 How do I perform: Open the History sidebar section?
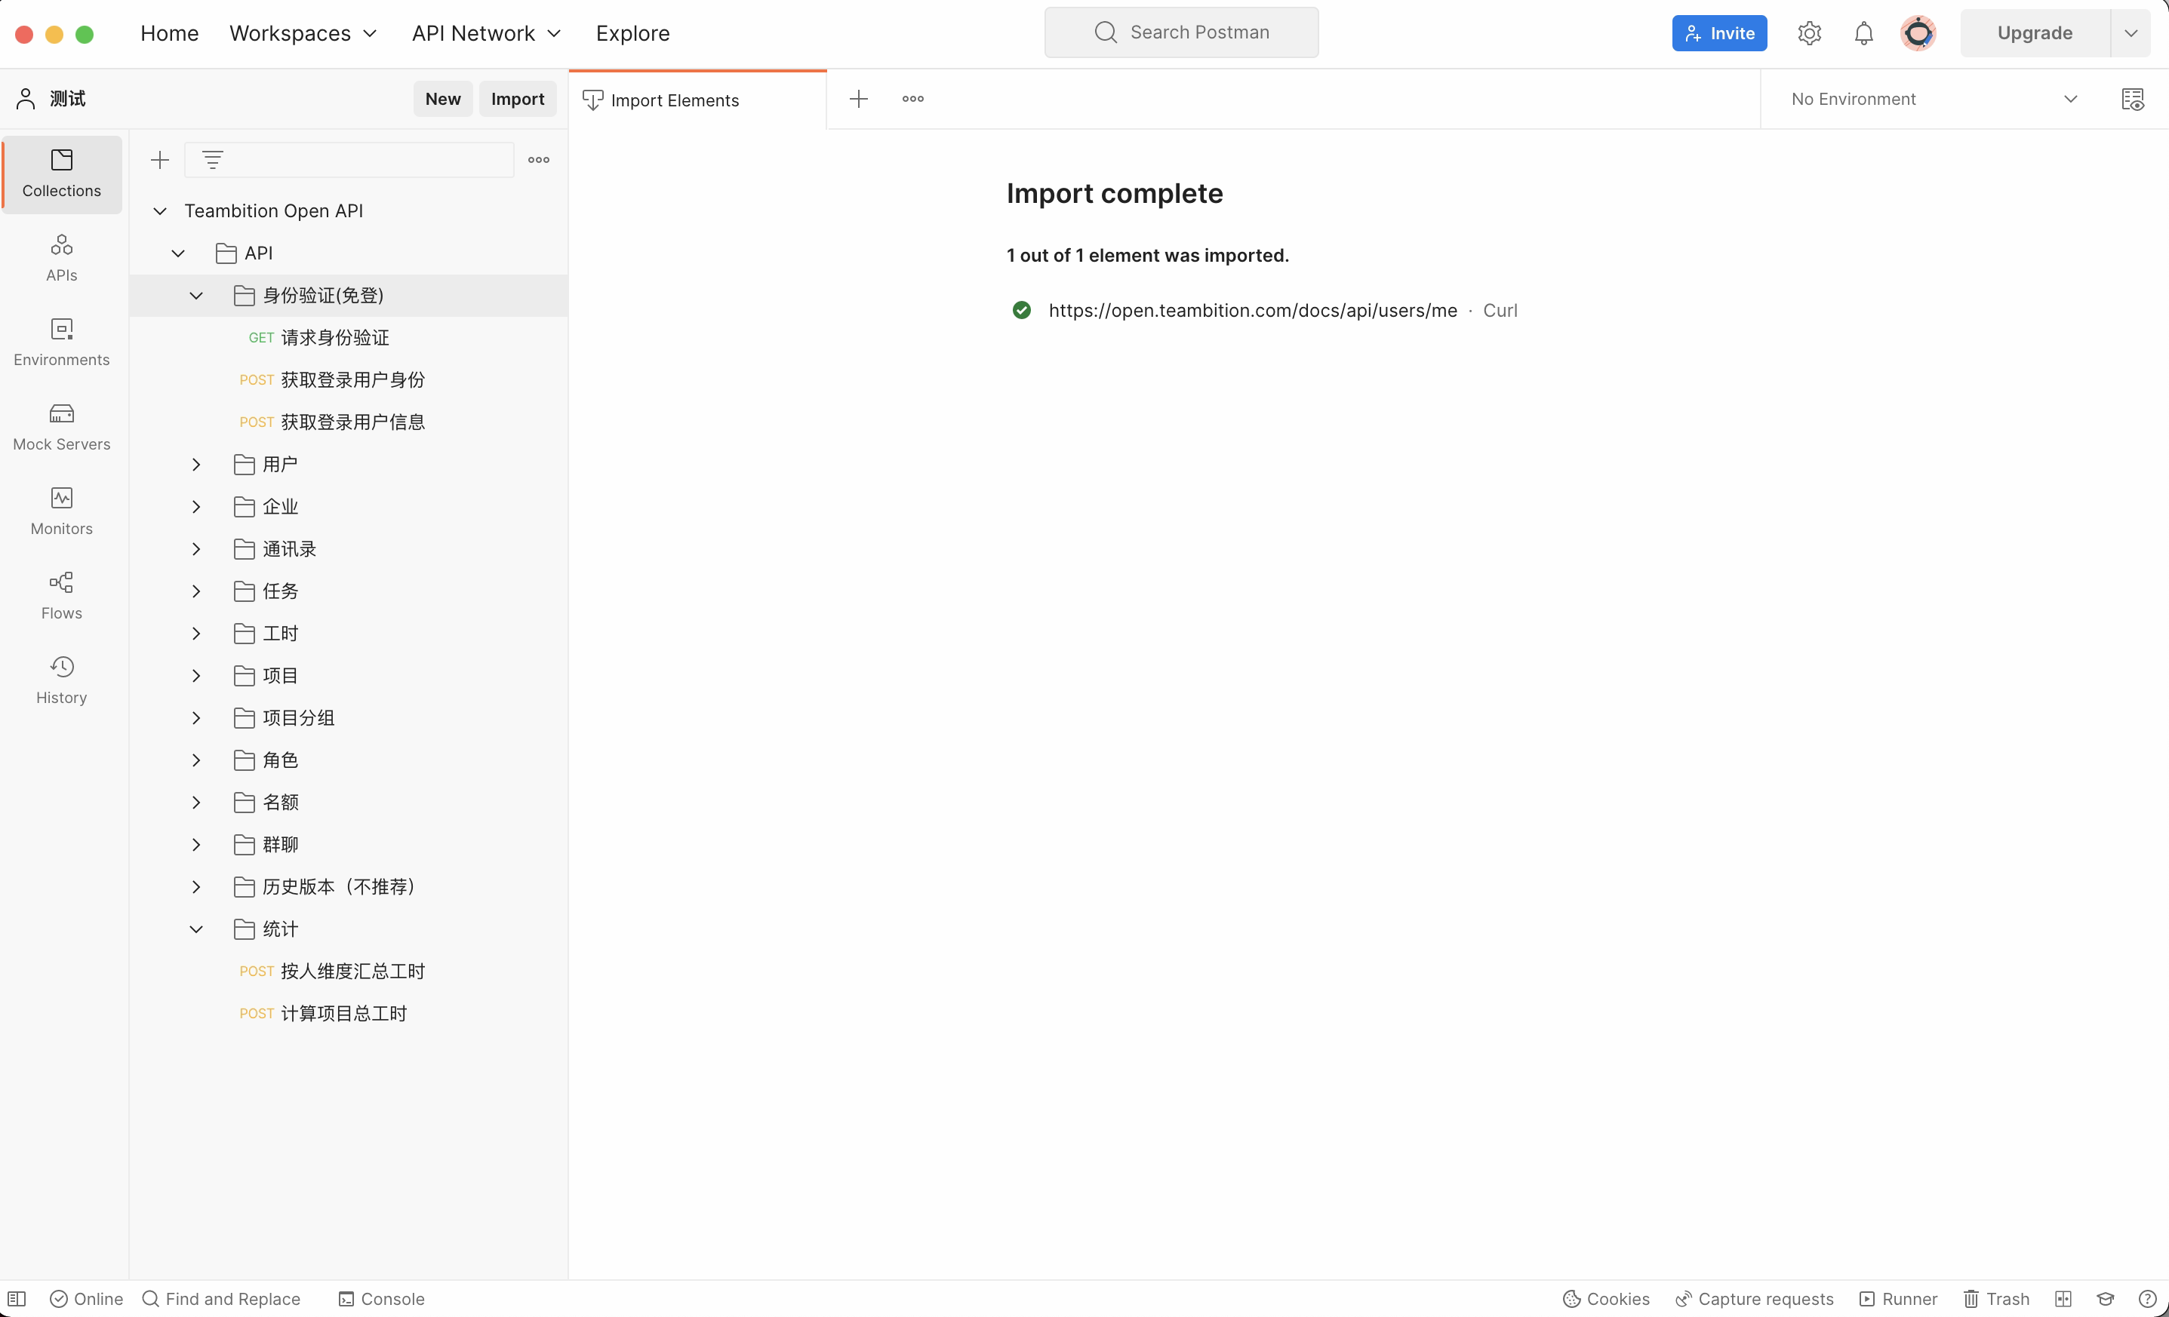(60, 680)
